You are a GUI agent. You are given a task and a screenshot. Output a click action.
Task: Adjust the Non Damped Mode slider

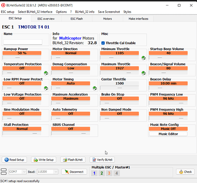tap(119, 118)
